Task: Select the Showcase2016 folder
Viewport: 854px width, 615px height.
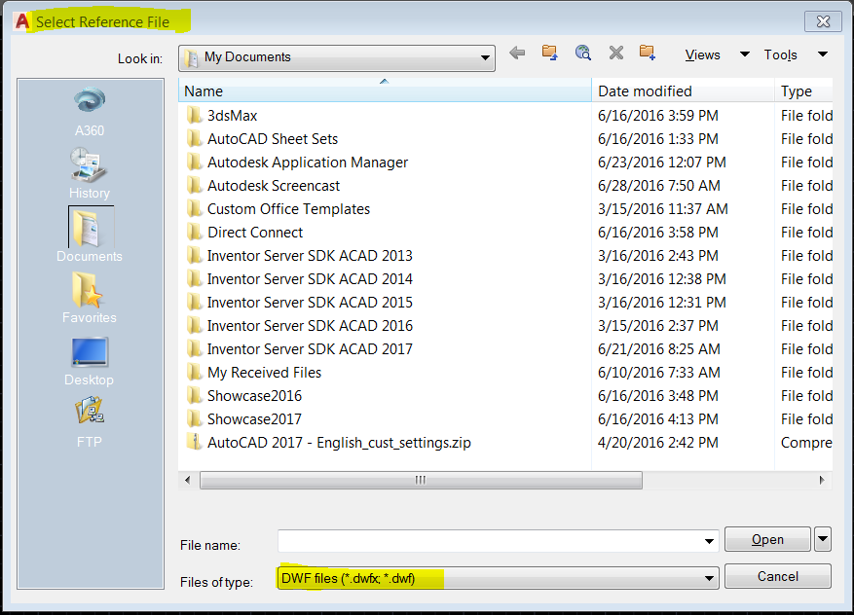Action: point(244,396)
